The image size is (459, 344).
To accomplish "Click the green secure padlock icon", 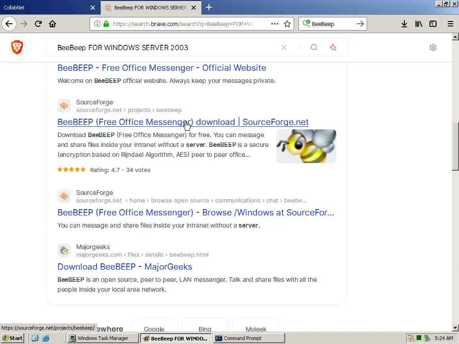I will tap(106, 24).
